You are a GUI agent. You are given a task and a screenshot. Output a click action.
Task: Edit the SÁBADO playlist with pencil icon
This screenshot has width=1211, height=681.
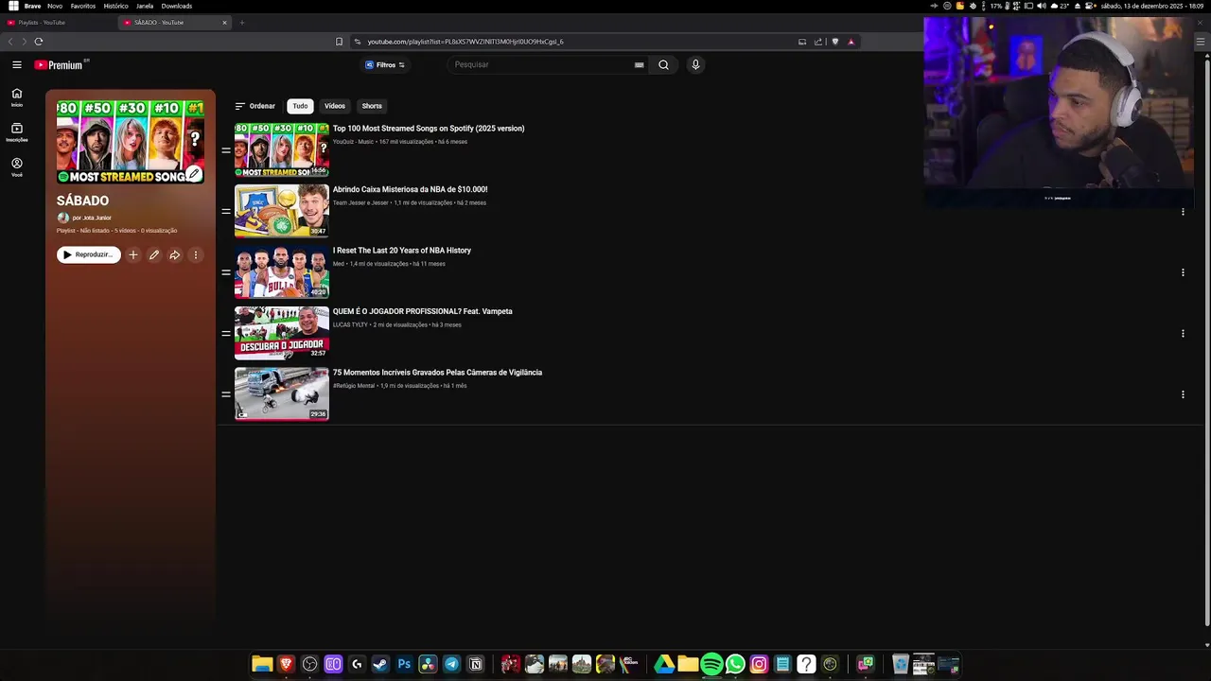click(x=154, y=254)
